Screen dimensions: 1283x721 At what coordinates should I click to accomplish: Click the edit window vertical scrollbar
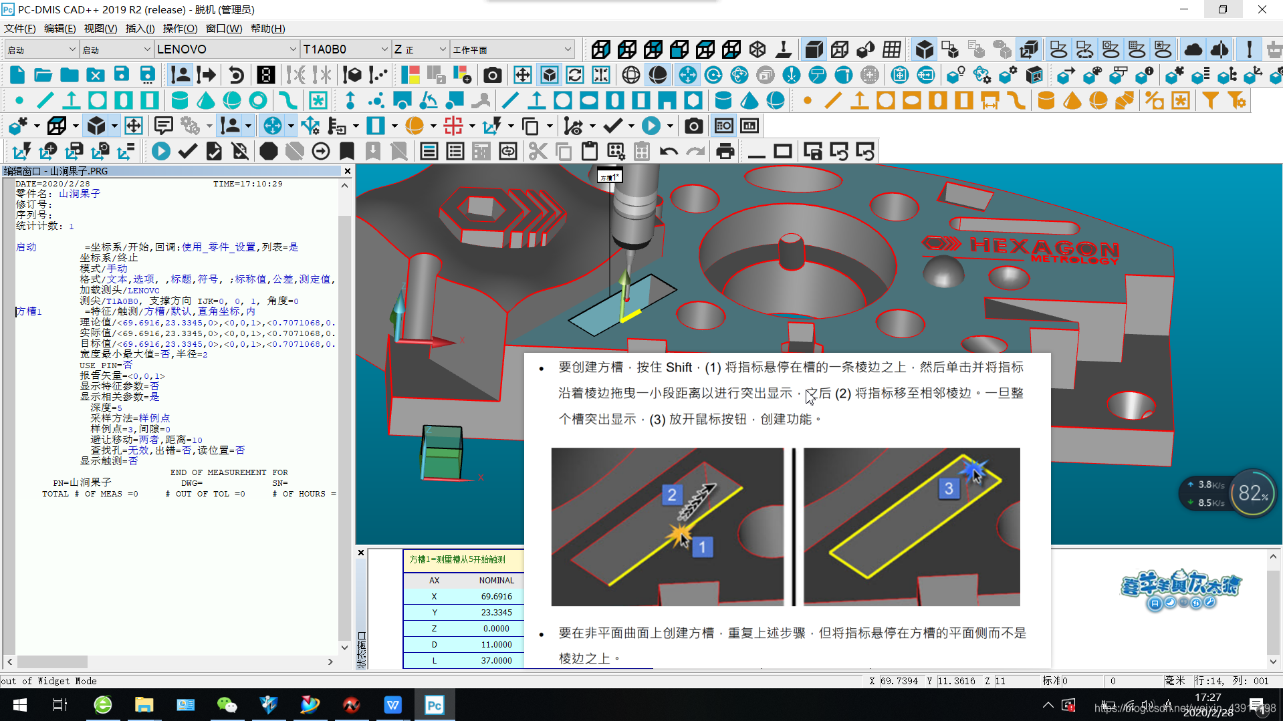click(x=345, y=414)
